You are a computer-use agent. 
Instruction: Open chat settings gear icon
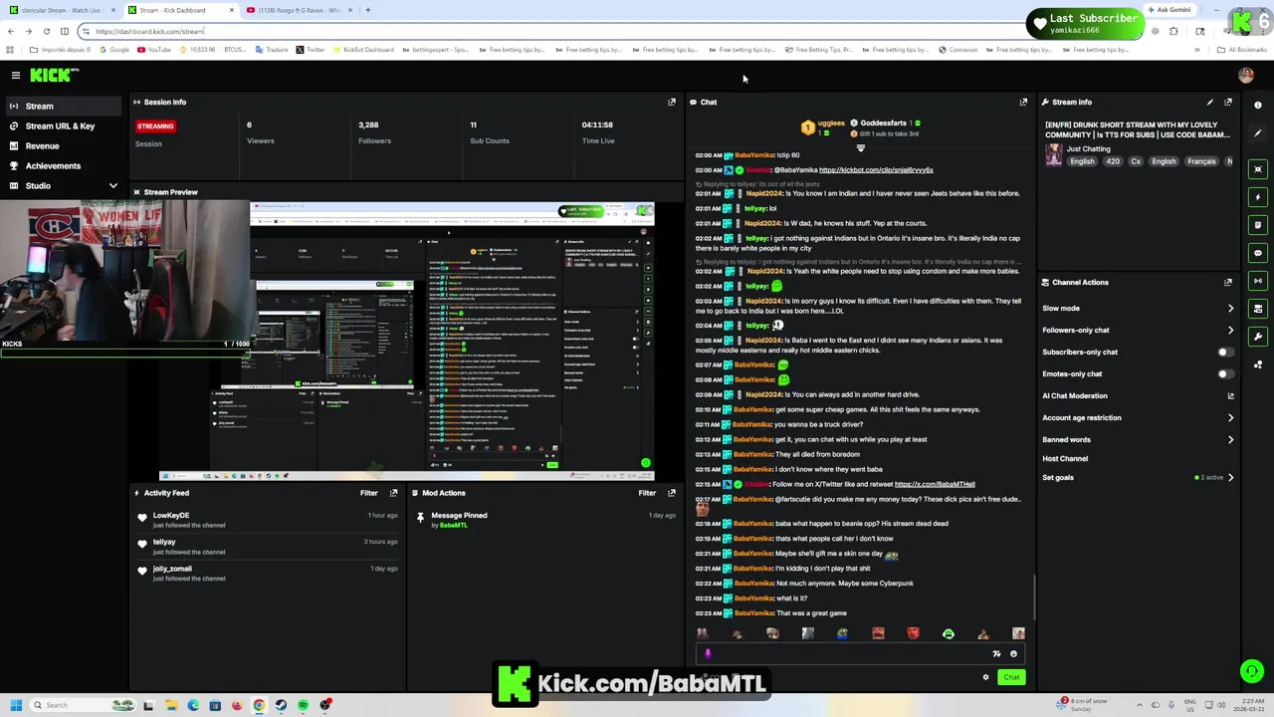pos(985,677)
